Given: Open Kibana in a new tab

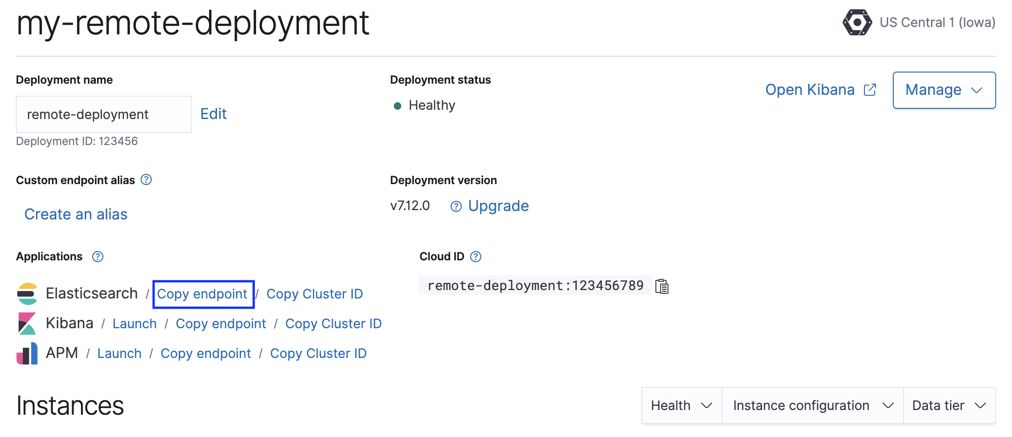Looking at the screenshot, I should [820, 90].
